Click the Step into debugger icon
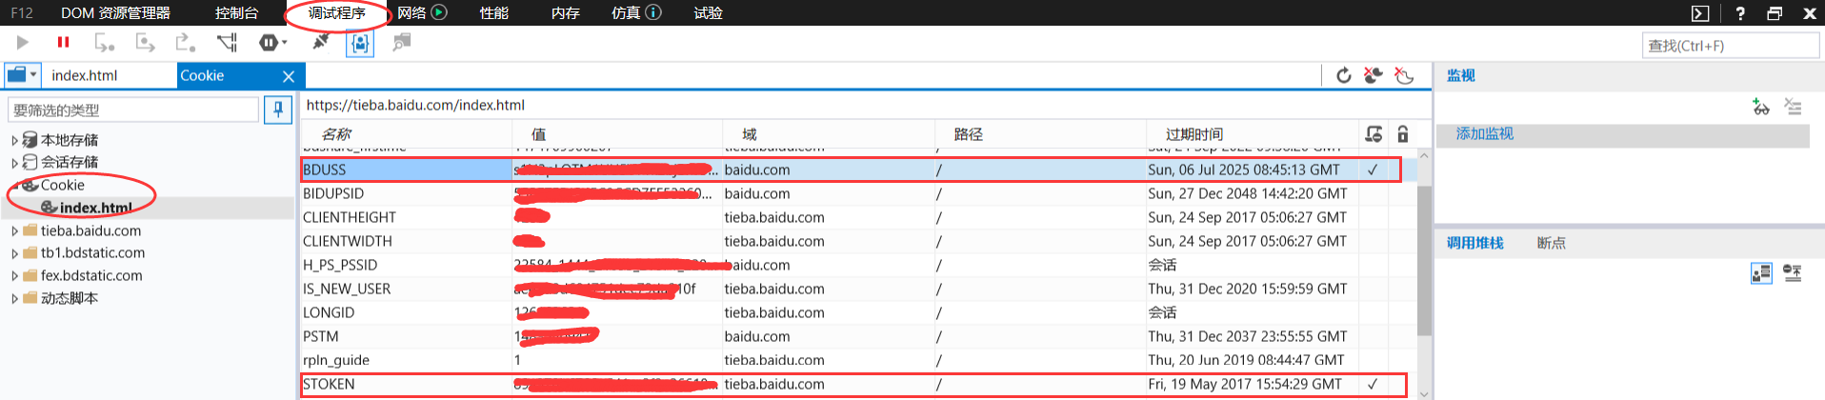Viewport: 1825px width, 400px height. pyautogui.click(x=104, y=42)
